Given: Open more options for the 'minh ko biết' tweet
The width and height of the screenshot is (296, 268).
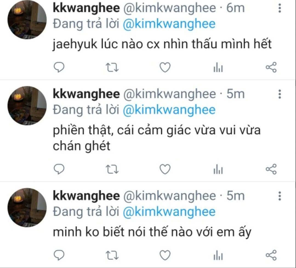Looking at the screenshot, I should pos(280,196).
